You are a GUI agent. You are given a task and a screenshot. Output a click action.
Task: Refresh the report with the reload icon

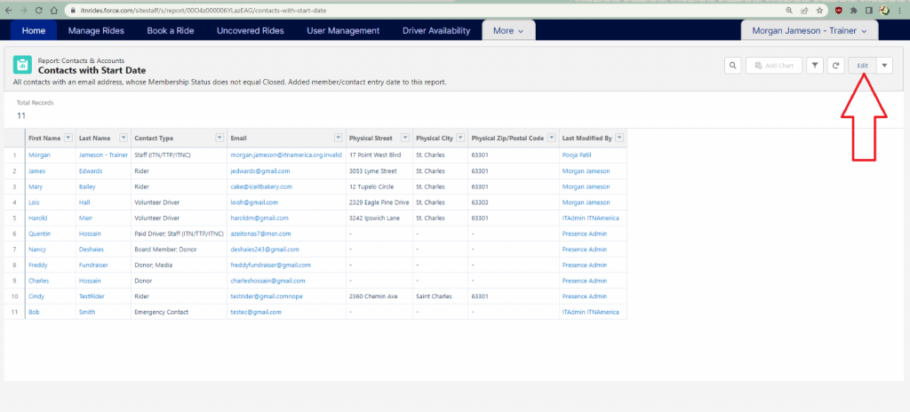point(835,66)
